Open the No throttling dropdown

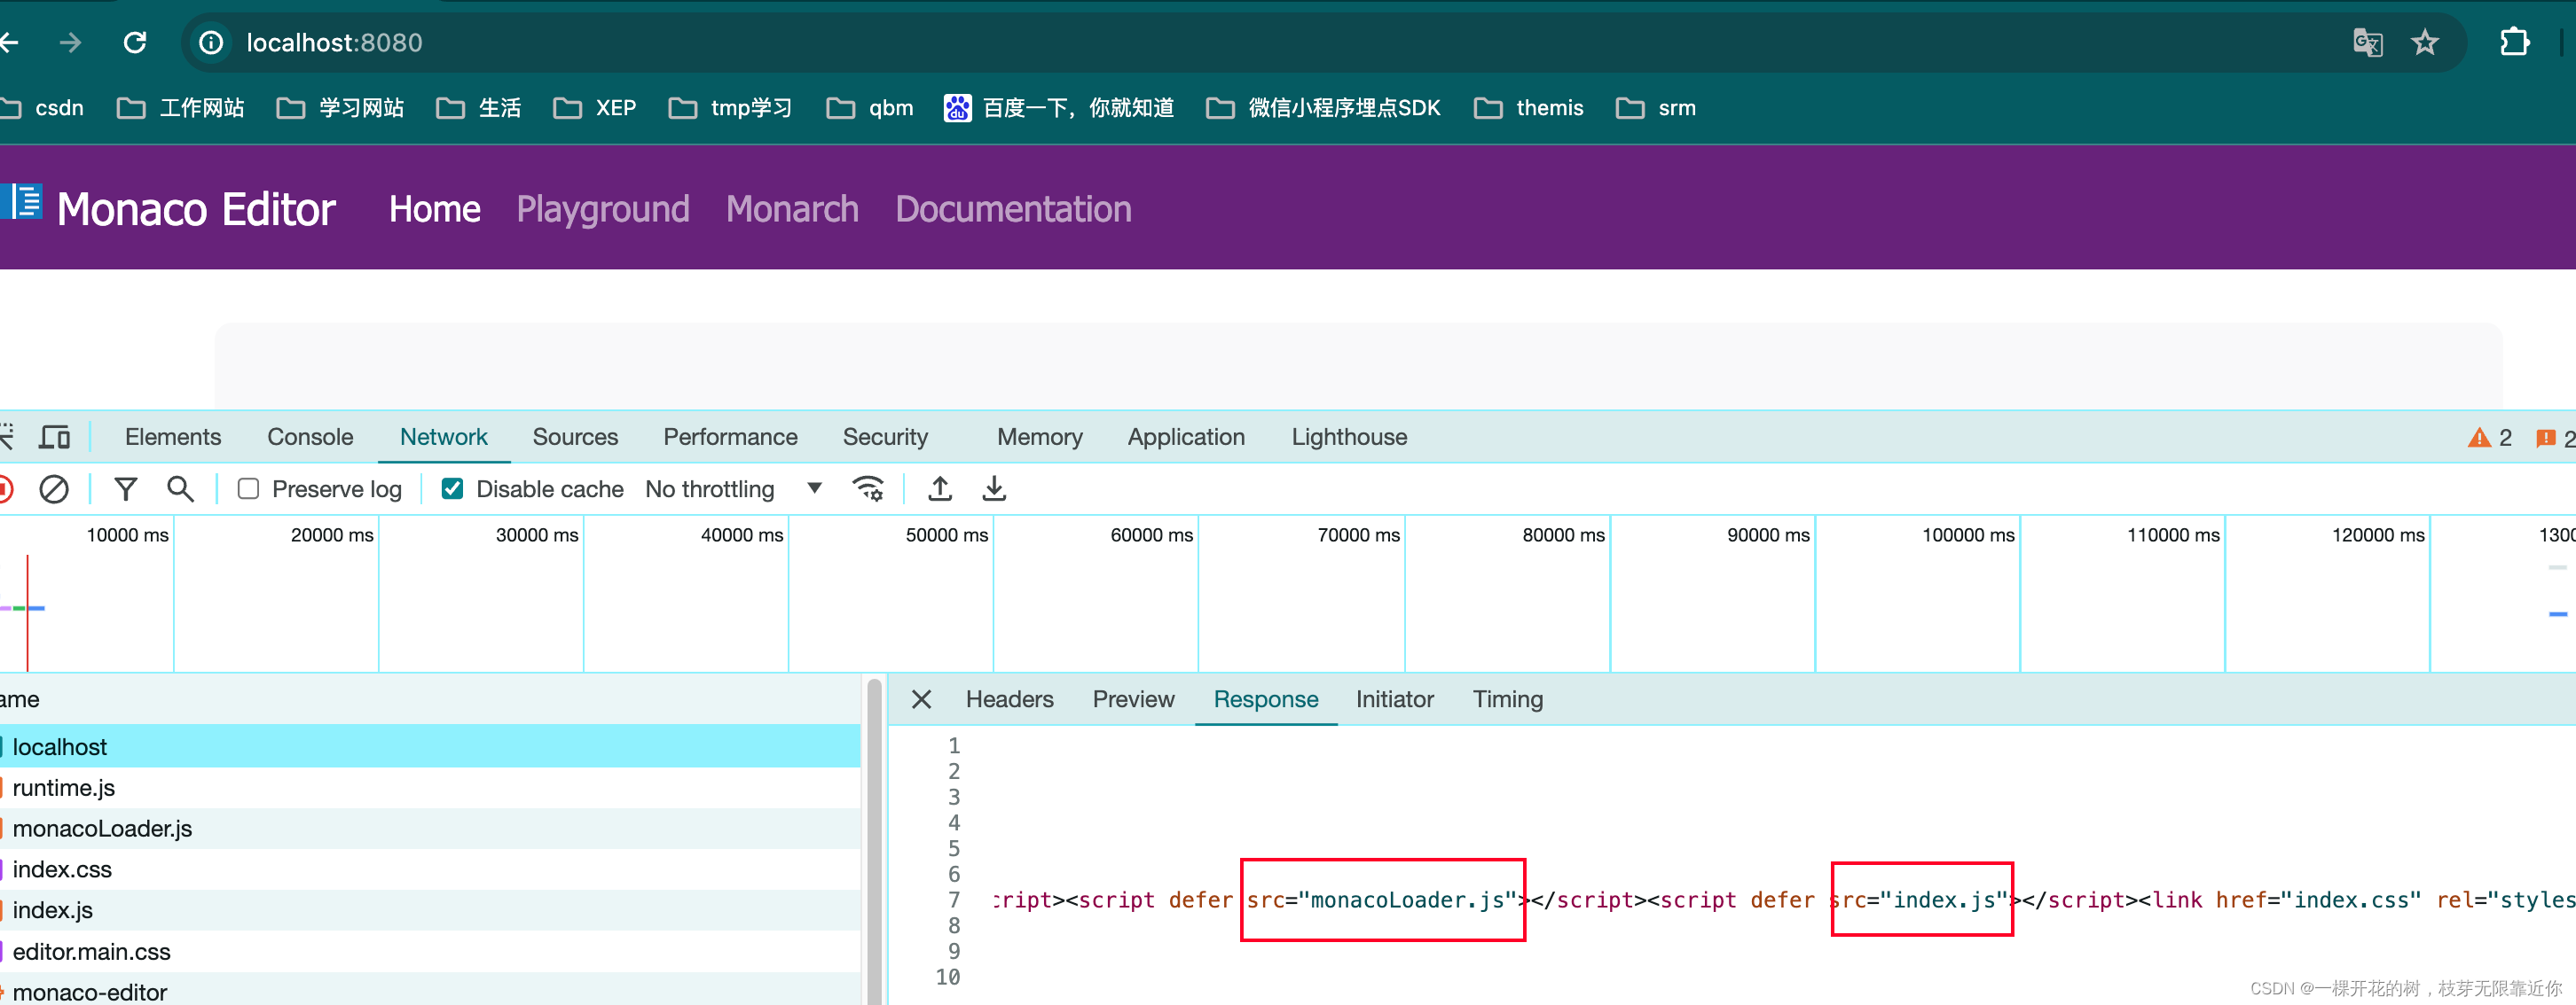(x=734, y=488)
